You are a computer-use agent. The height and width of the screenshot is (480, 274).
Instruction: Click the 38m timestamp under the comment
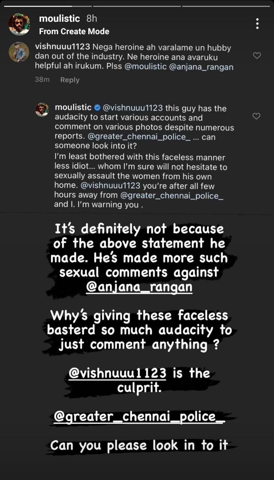pyautogui.click(x=42, y=79)
